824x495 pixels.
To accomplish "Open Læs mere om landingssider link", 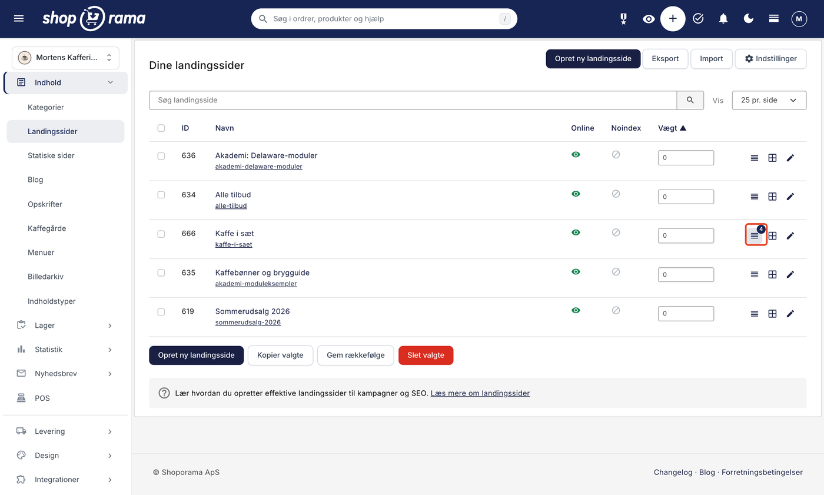I will click(x=480, y=393).
